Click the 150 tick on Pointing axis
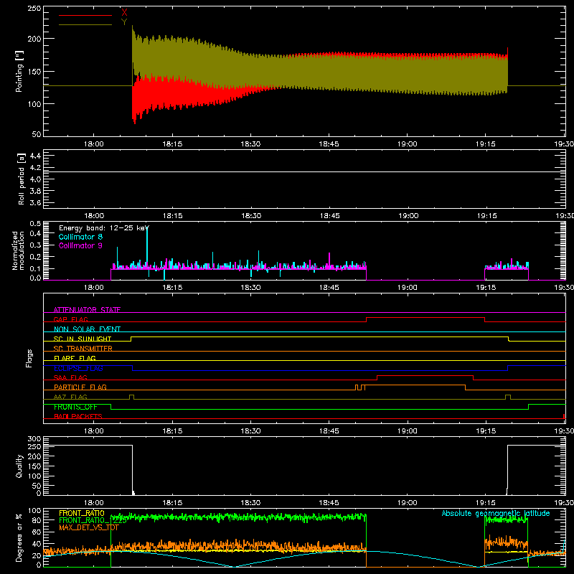 (x=34, y=71)
